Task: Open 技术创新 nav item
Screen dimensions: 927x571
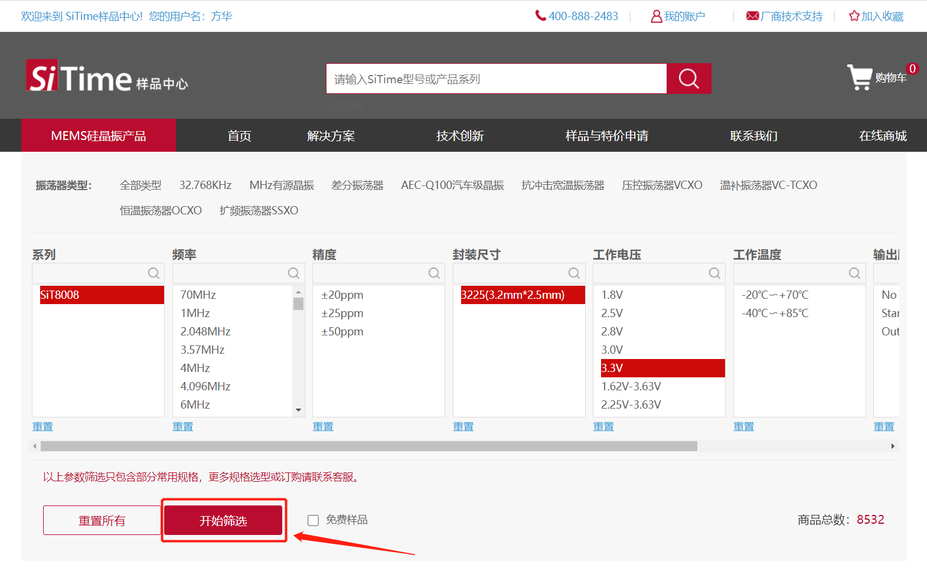Action: tap(460, 136)
